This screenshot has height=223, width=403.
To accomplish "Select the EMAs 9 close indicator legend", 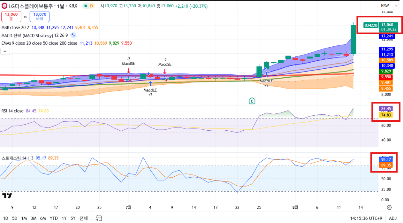I will [x=39, y=43].
